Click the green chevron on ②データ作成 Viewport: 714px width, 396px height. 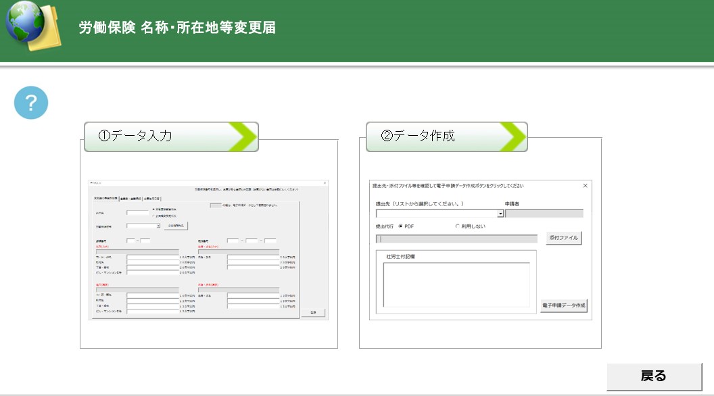coord(513,137)
